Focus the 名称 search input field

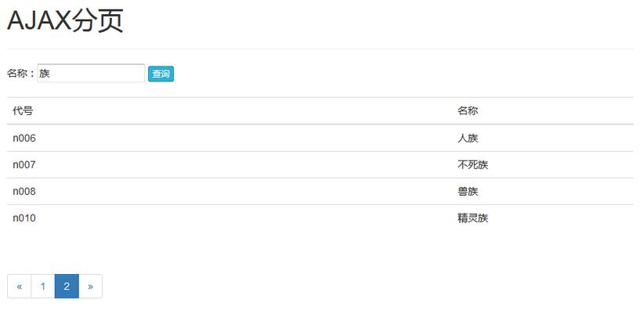click(91, 73)
